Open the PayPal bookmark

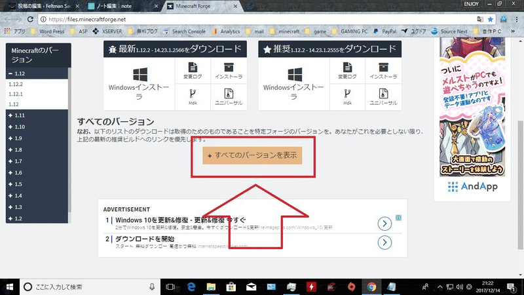(x=385, y=31)
